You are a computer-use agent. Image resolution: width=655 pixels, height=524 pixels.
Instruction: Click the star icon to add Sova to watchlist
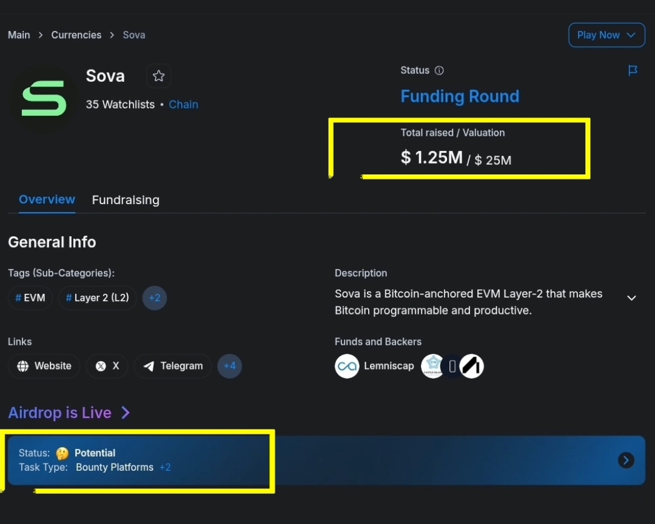[158, 76]
